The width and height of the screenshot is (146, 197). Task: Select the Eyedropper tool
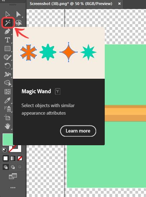[8, 100]
